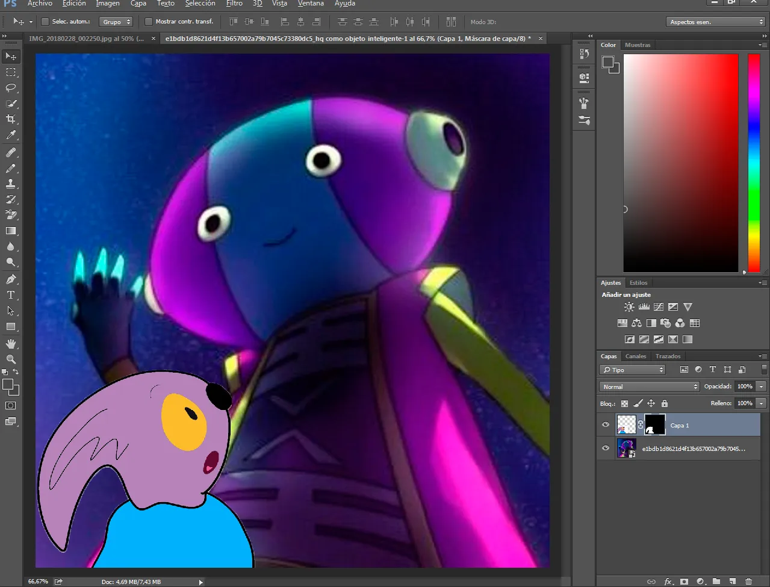Open the Filtro menu

(234, 4)
